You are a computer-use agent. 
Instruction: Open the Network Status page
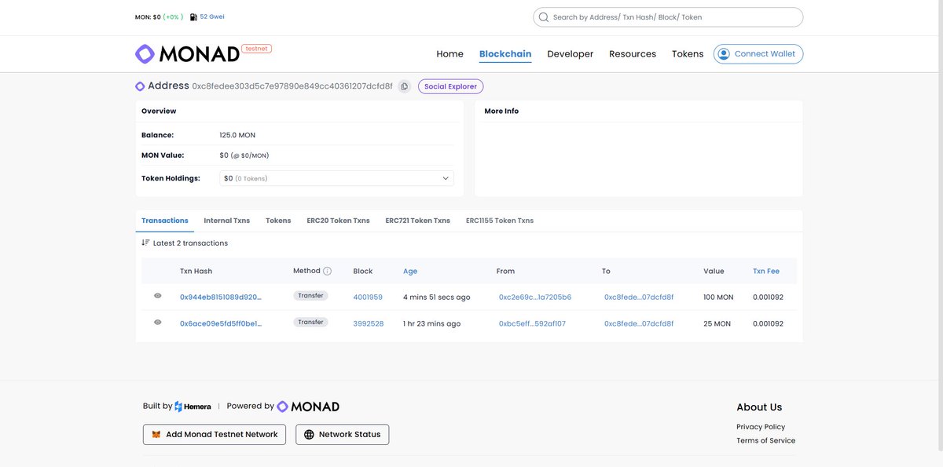click(x=342, y=434)
